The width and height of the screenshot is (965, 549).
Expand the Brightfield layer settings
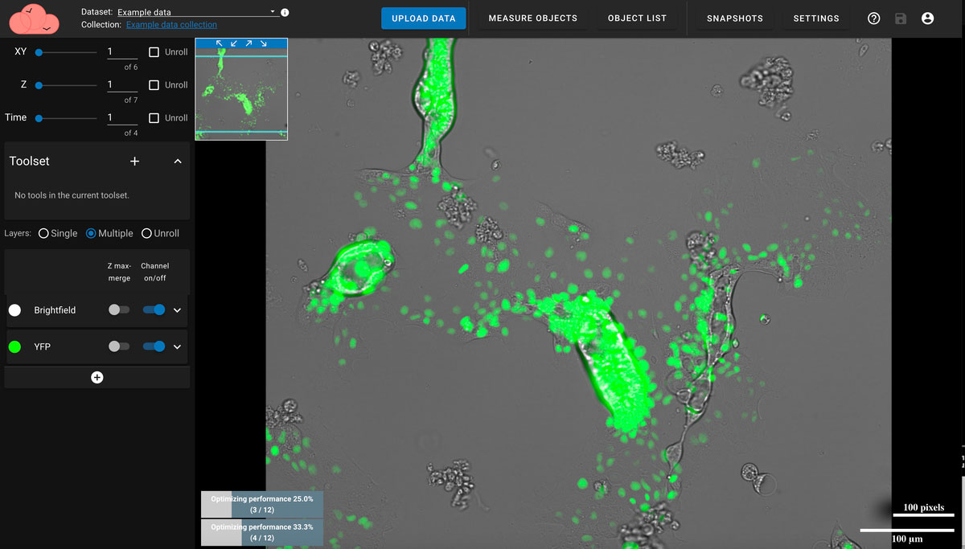tap(178, 310)
